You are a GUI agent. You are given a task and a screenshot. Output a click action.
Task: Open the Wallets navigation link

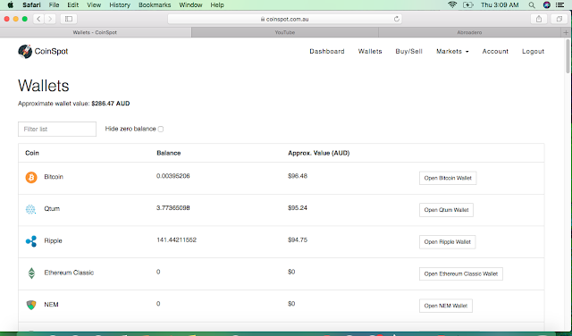pyautogui.click(x=370, y=52)
